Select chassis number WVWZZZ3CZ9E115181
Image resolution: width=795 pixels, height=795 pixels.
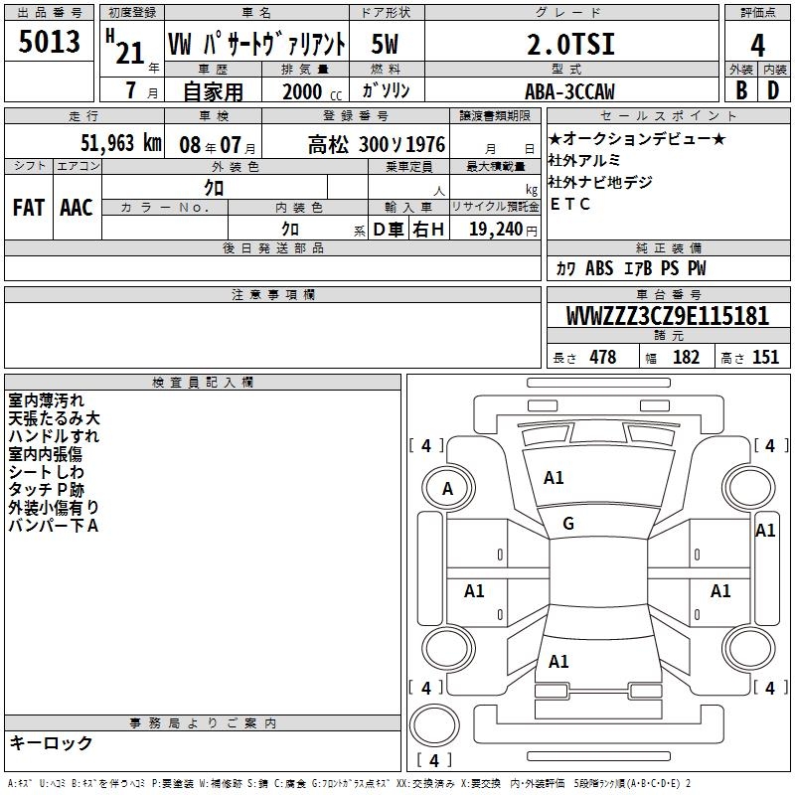pos(667,315)
